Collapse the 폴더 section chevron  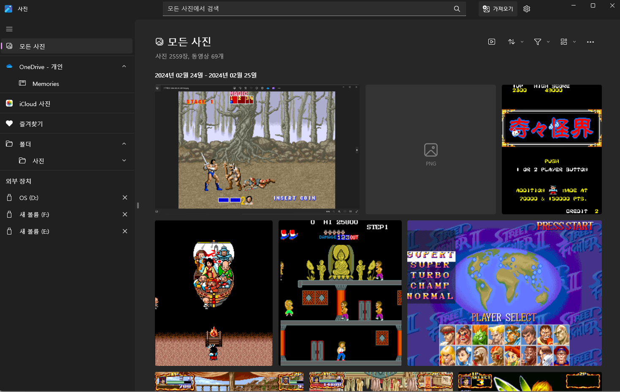click(124, 144)
